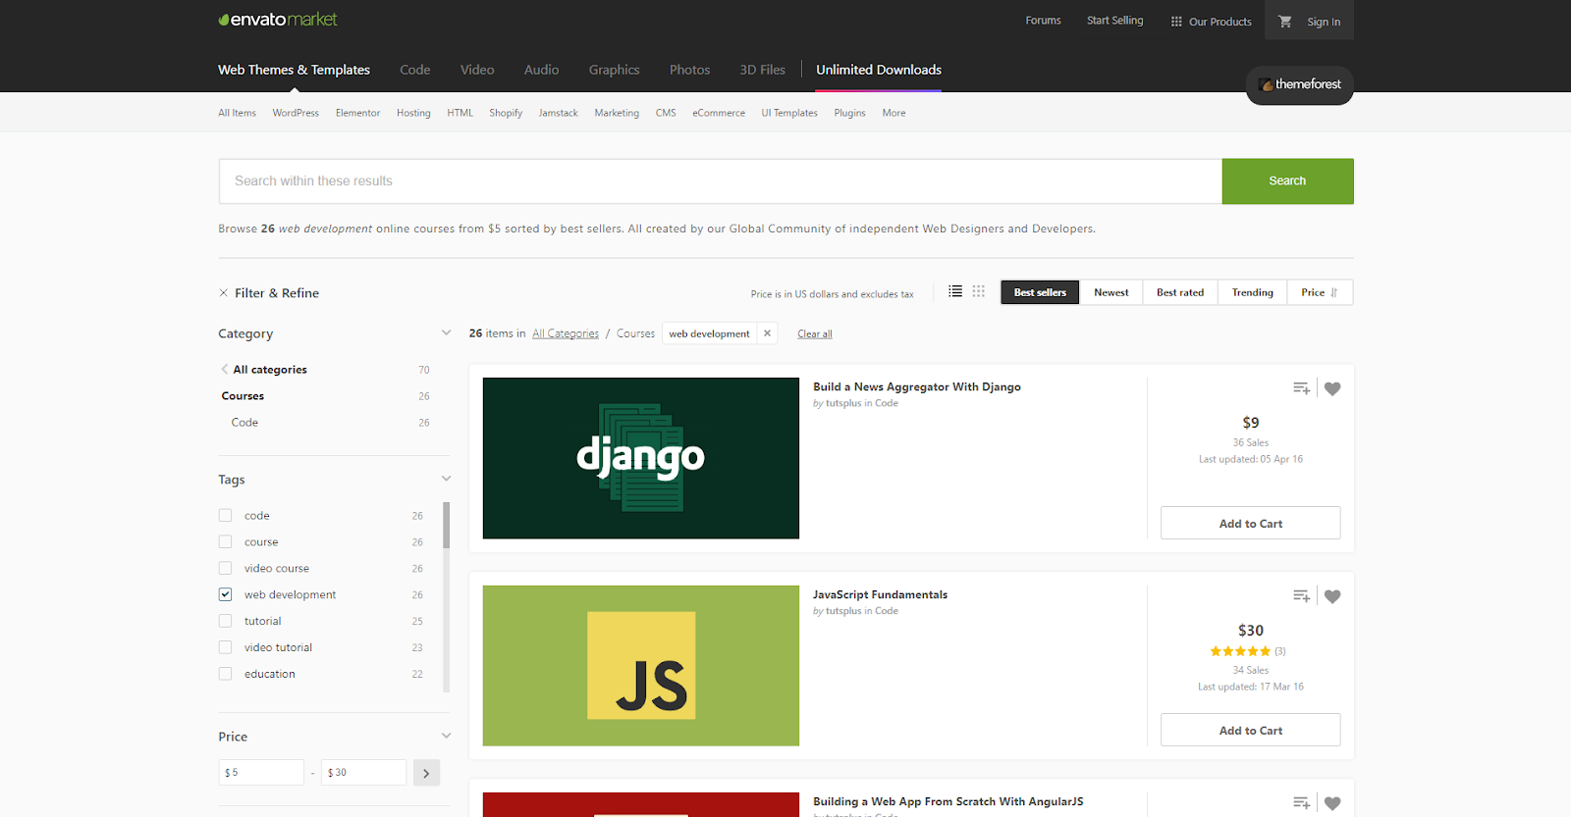Screen dimensions: 1571x817
Task: Open the Audio marketplace tab
Action: point(542,70)
